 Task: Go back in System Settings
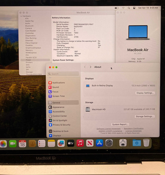85,67
